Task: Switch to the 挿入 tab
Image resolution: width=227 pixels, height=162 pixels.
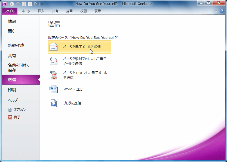Action: [41, 11]
